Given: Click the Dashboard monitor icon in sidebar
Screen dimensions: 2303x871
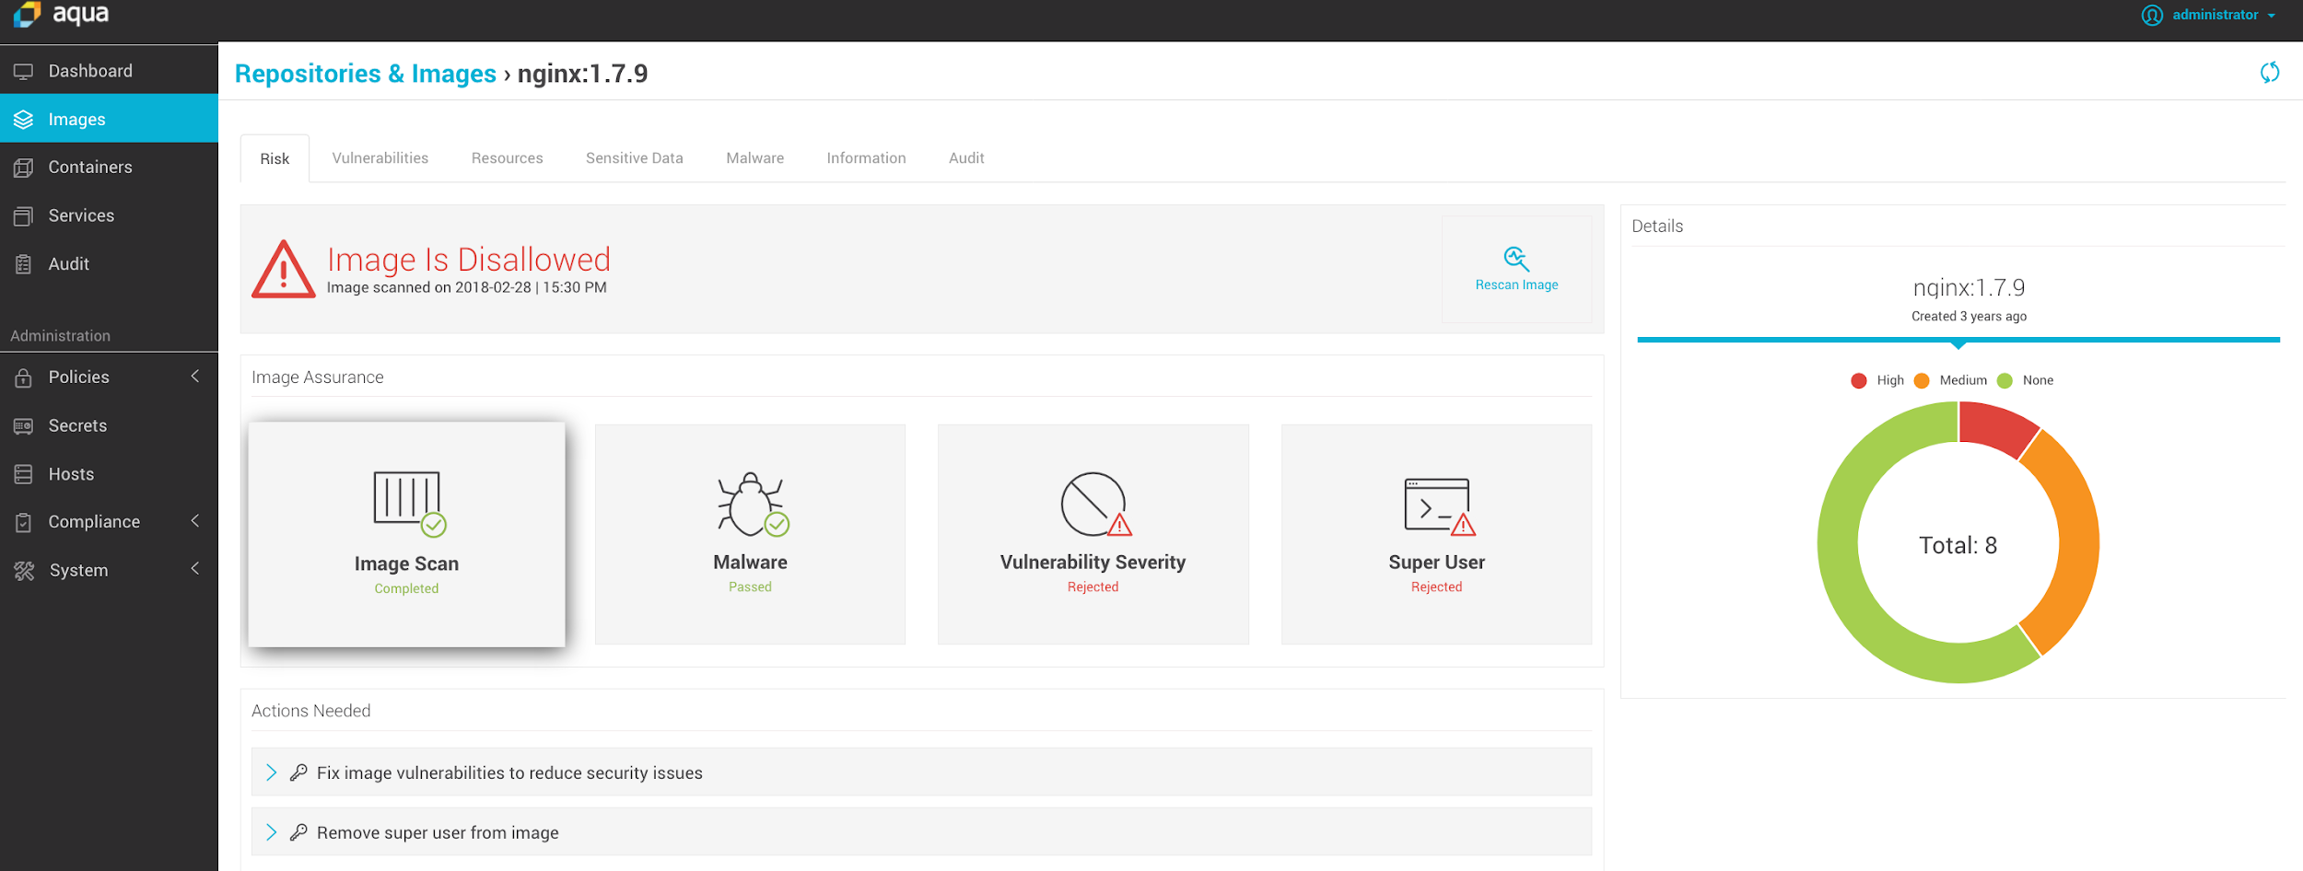Looking at the screenshot, I should (x=24, y=72).
